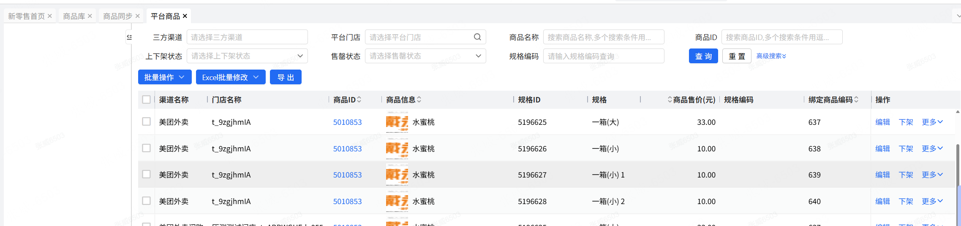961x226 pixels.
Task: Click the 一箱(小) 2 spec cell
Action: click(x=608, y=201)
